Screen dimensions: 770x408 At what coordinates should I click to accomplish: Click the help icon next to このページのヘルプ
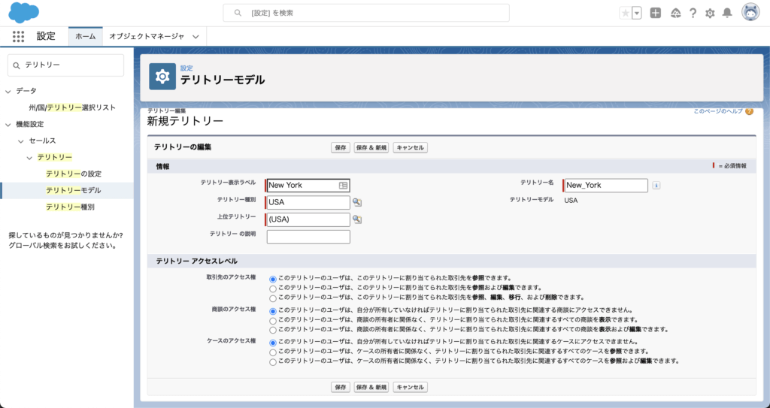[749, 111]
